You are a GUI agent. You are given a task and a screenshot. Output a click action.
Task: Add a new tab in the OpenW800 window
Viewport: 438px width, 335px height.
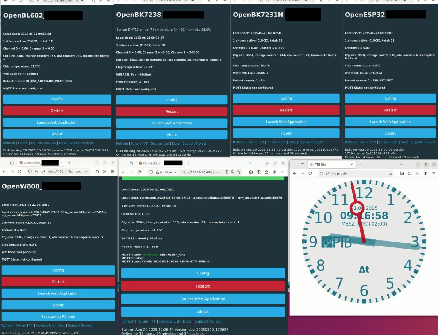(x=69, y=162)
